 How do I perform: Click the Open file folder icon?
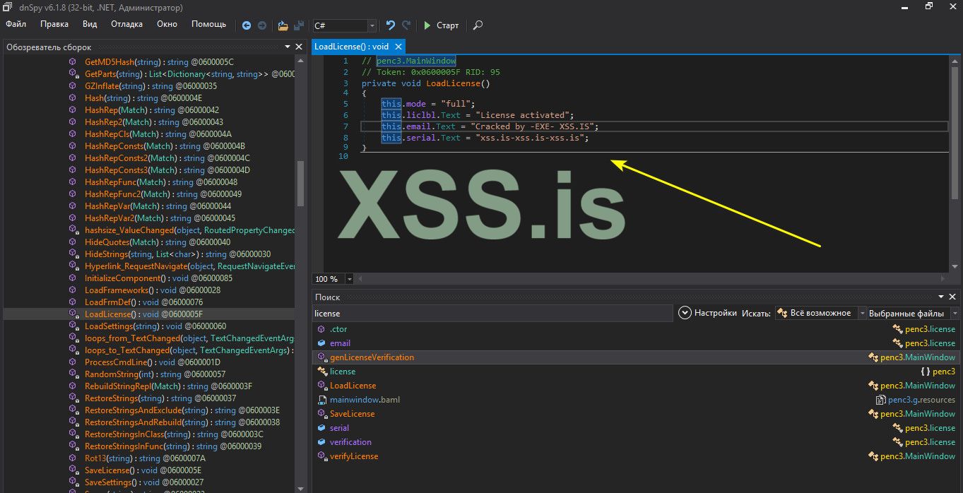pos(283,25)
